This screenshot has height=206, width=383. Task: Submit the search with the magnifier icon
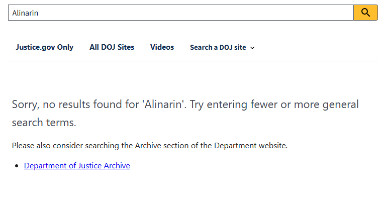tap(365, 13)
